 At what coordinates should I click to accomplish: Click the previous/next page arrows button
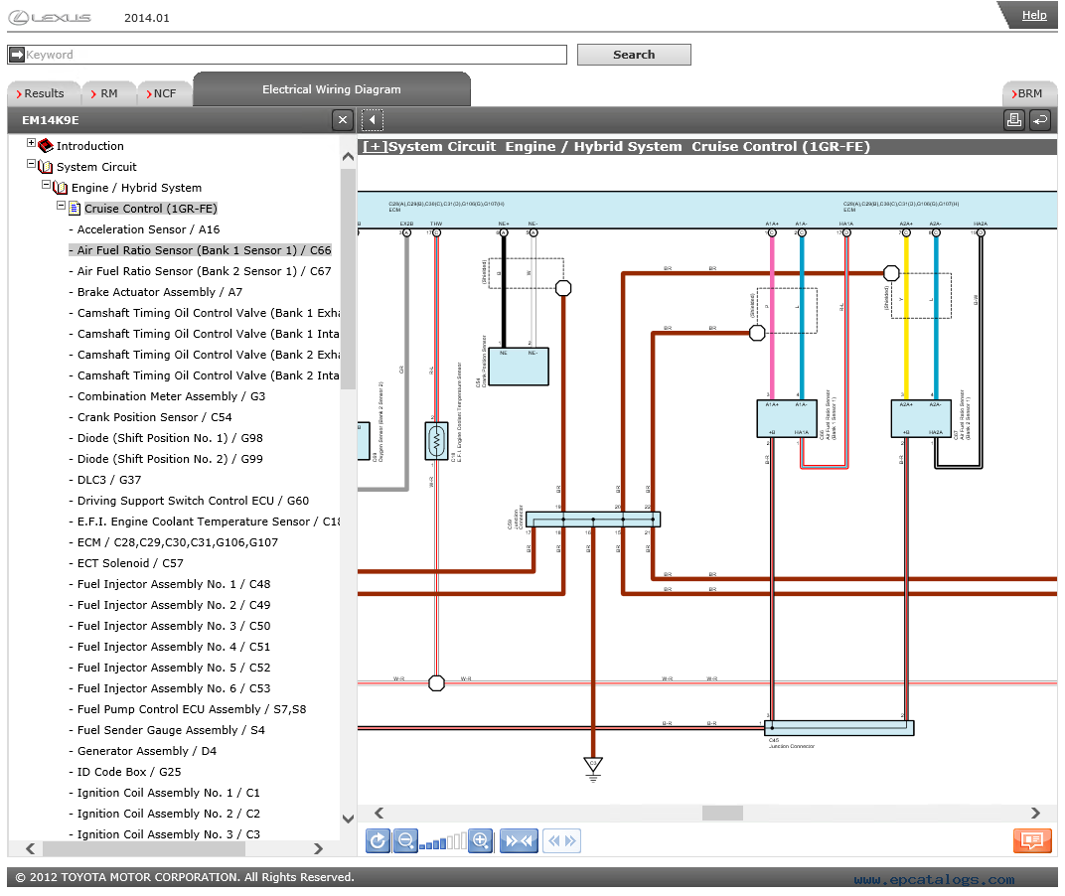(x=561, y=841)
